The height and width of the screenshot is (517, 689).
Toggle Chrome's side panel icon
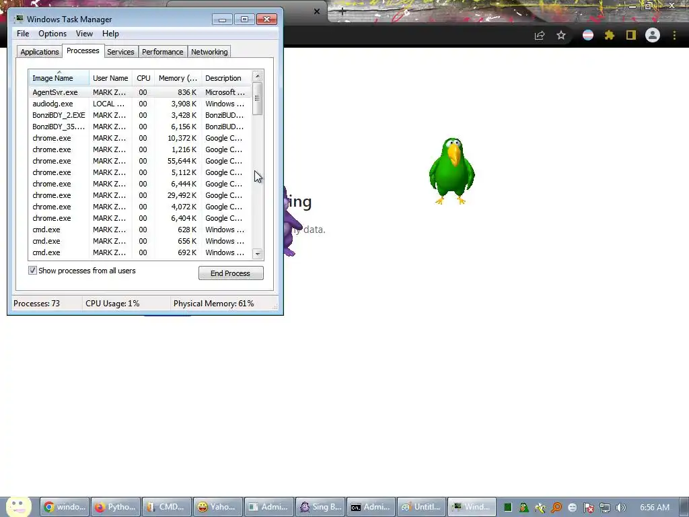631,35
